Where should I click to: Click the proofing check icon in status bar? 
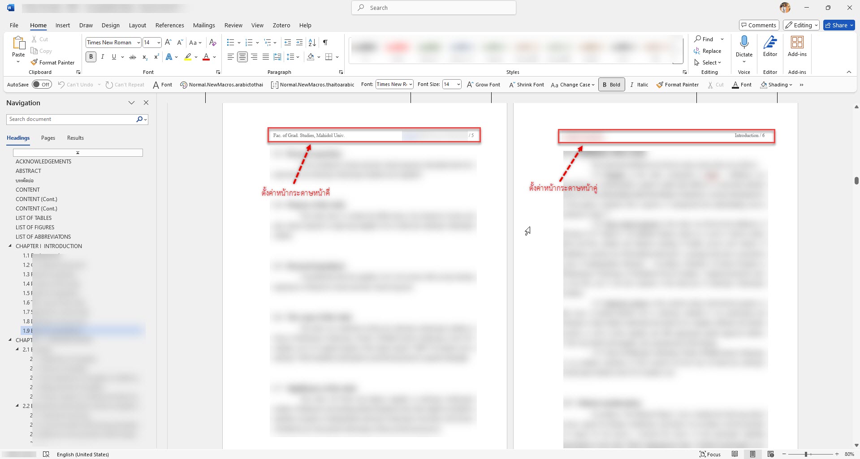[x=46, y=454]
